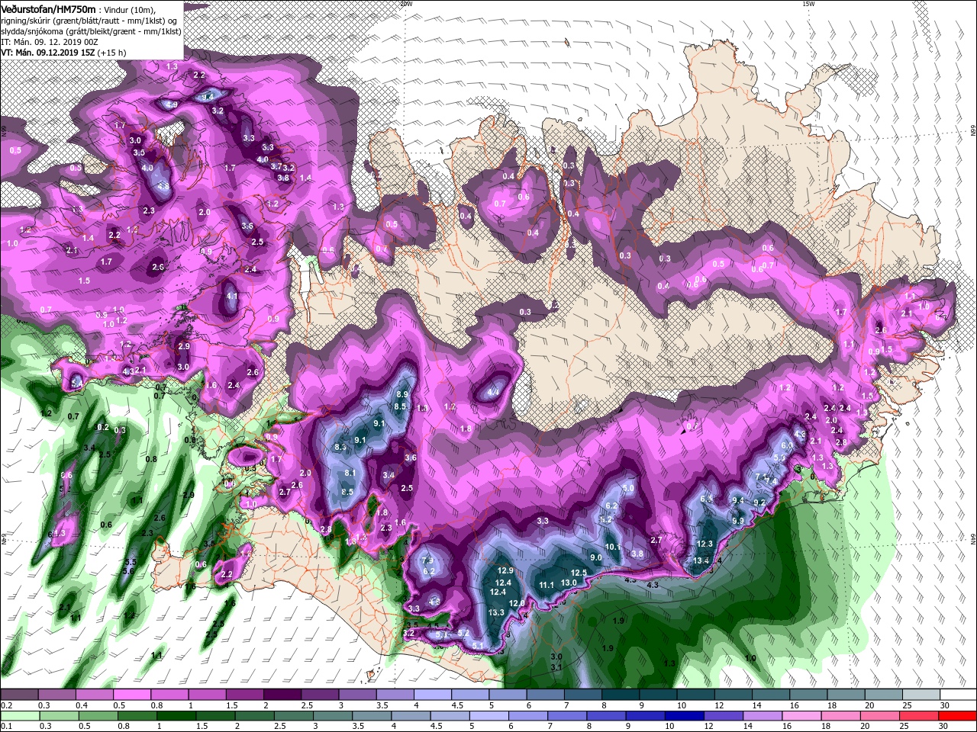Click the 0.1 label in the green legend row

6,726
